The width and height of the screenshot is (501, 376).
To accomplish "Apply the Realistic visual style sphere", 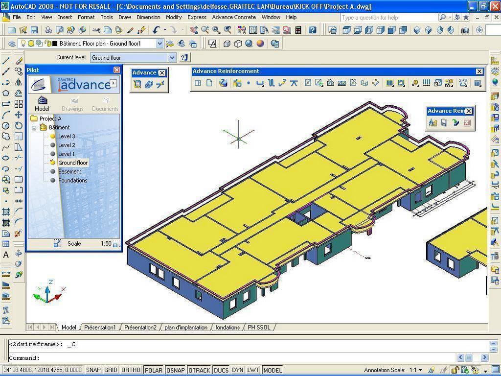I will click(260, 44).
